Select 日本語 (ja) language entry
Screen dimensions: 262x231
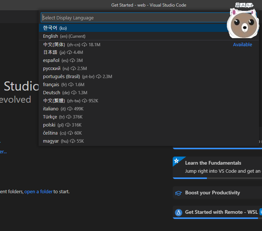(x=149, y=52)
